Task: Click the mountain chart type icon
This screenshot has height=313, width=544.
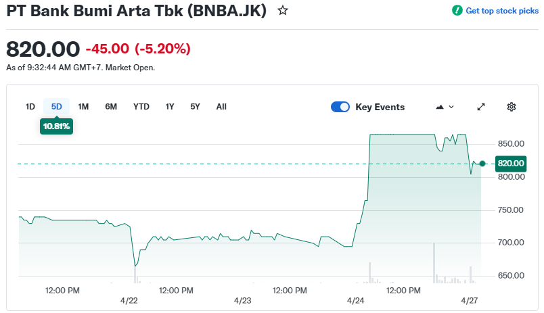Action: pos(440,107)
